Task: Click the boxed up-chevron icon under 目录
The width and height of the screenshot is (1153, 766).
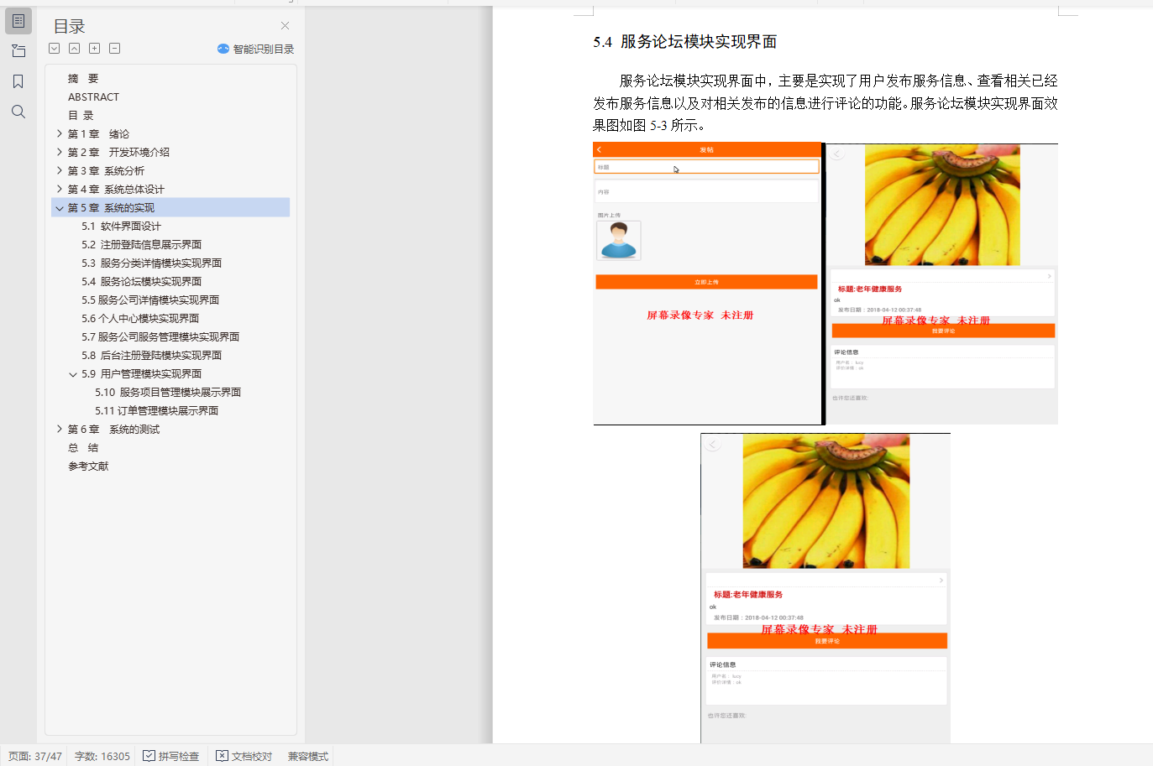Action: 74,49
